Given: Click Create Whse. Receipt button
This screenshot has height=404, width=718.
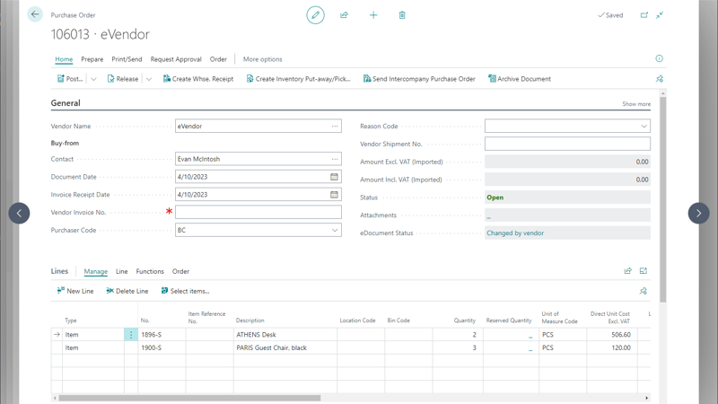Looking at the screenshot, I should [x=197, y=79].
